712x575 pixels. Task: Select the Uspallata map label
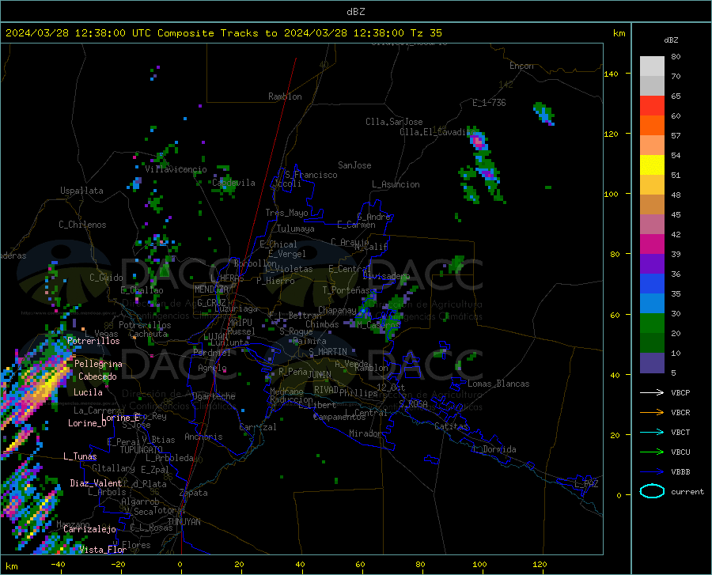coord(81,191)
